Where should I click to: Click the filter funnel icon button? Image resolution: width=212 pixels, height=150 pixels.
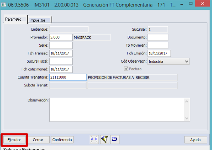tap(105, 139)
